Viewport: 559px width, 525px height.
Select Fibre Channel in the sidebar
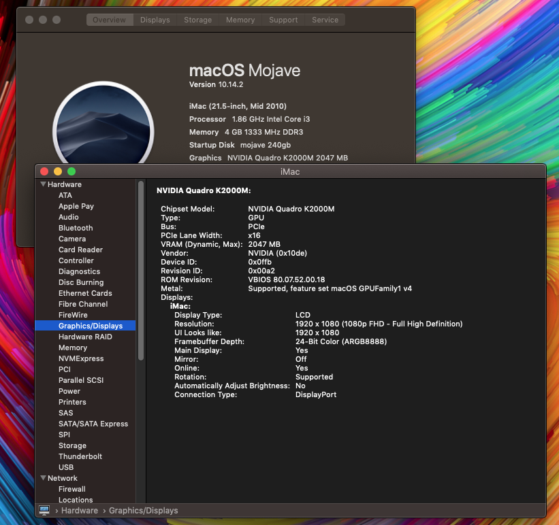(83, 304)
